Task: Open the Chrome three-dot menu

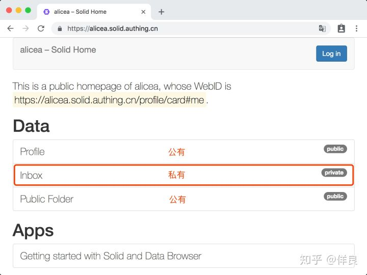Action: [356, 29]
